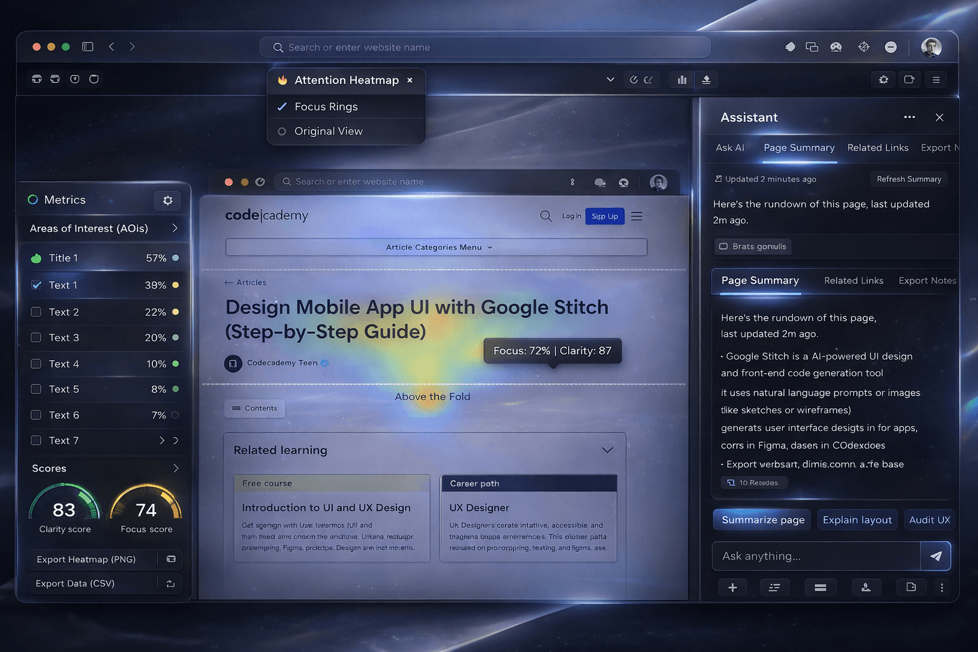Open the hamburger list icon in toolbar
Image resolution: width=978 pixels, height=652 pixels.
point(936,80)
